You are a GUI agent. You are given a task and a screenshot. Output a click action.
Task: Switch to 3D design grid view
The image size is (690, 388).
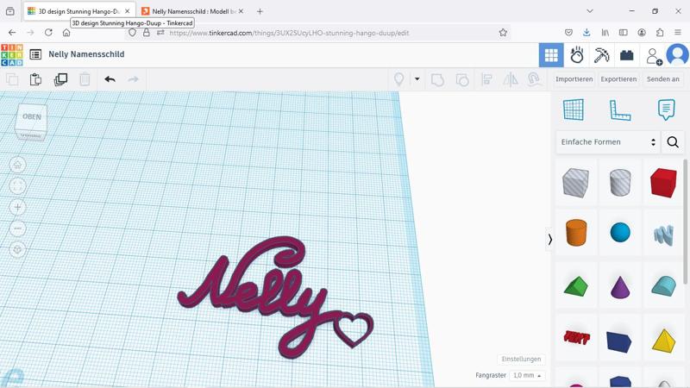551,55
